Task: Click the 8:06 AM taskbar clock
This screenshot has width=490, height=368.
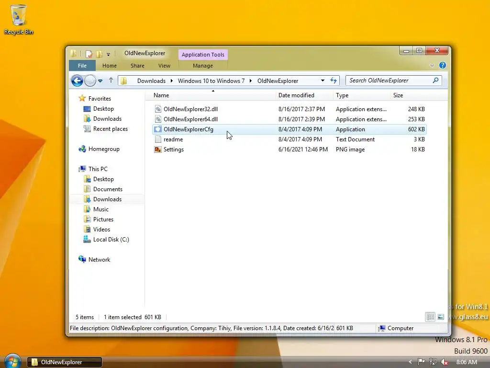Action: click(467, 362)
